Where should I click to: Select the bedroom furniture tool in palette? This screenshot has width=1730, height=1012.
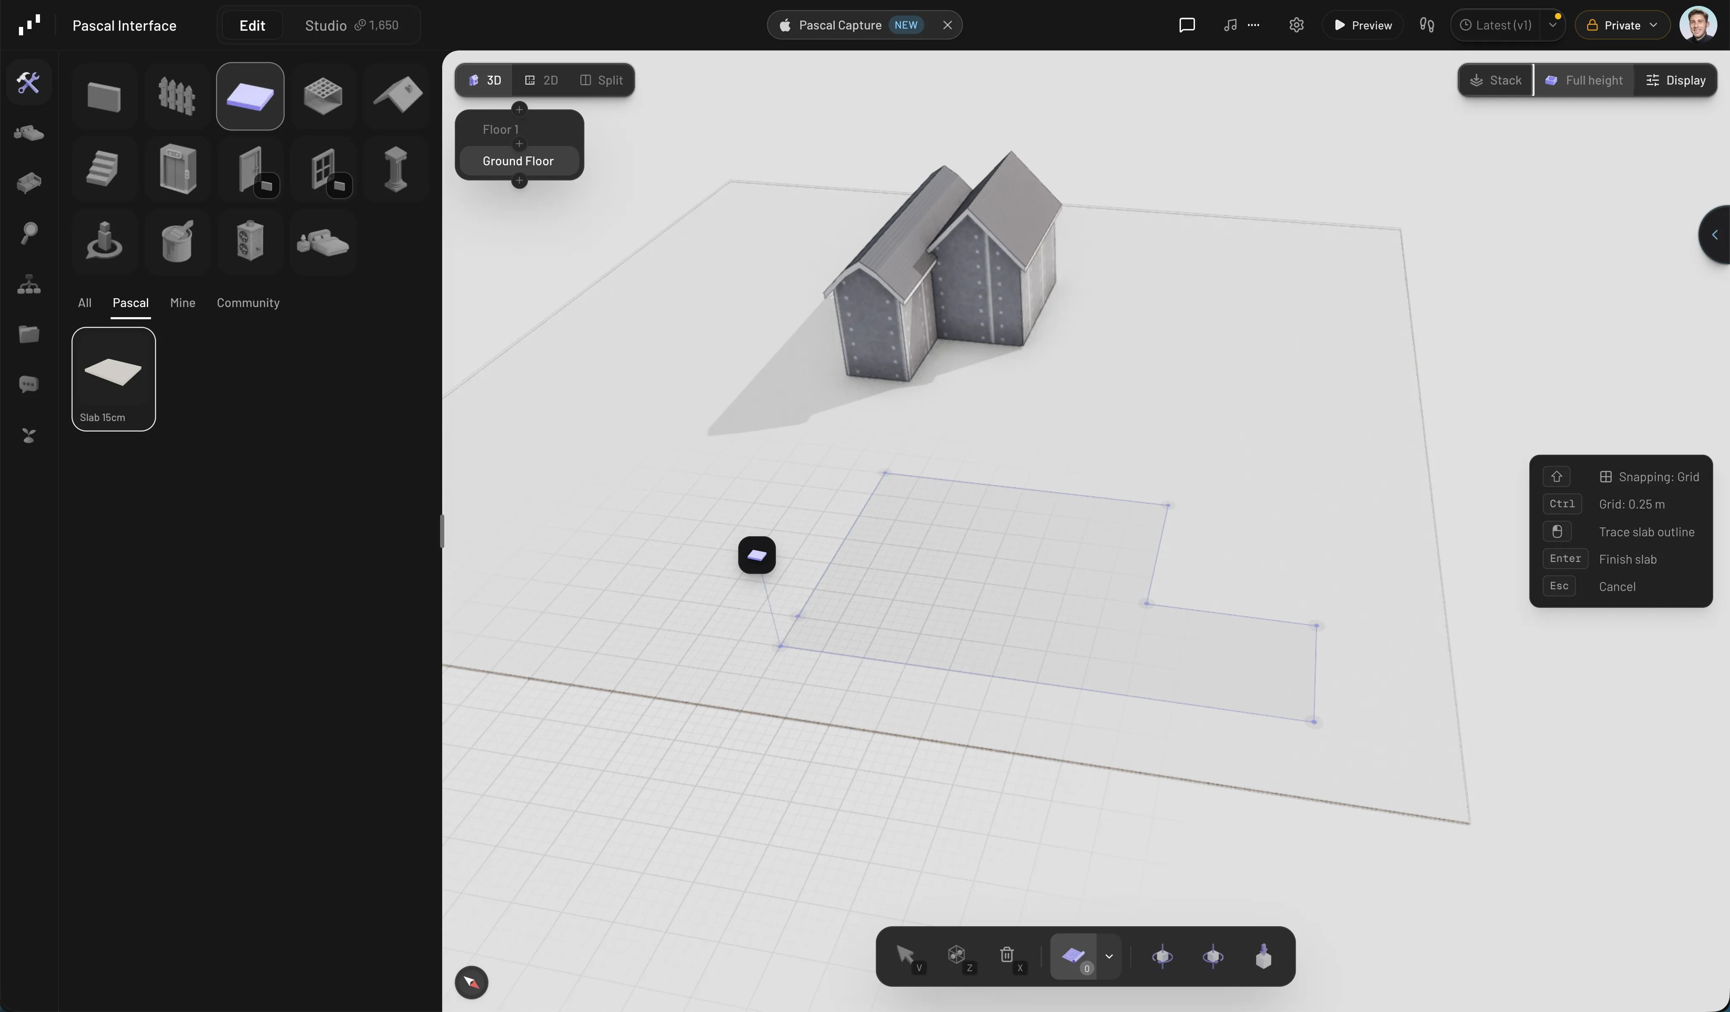324,242
